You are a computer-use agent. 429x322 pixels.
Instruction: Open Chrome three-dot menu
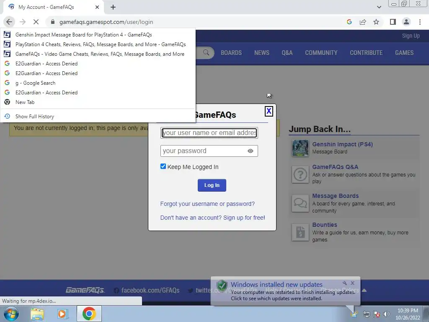(420, 22)
